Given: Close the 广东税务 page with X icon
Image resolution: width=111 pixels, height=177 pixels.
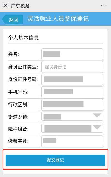Looking at the screenshot, I should pos(5,6).
